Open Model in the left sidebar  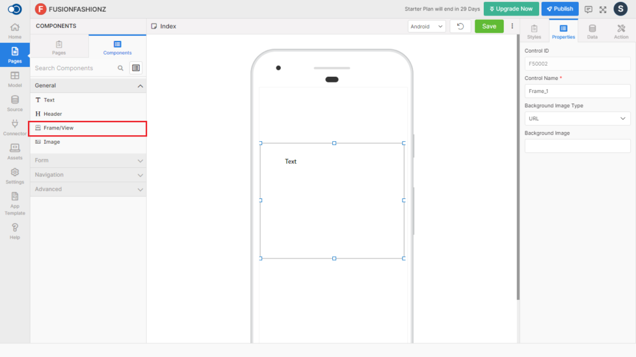15,79
